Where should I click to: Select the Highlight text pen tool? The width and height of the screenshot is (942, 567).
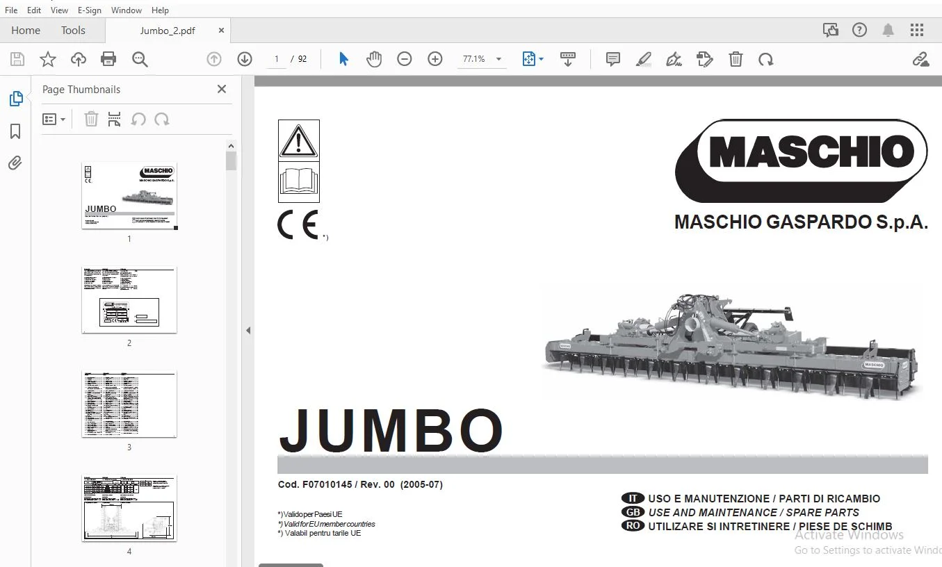click(644, 60)
